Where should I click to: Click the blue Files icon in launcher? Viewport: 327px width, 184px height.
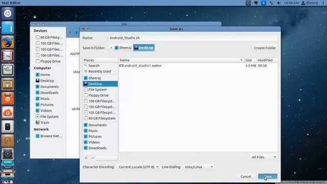8,28
